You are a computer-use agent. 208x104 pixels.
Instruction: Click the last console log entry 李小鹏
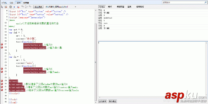(x=106, y=28)
